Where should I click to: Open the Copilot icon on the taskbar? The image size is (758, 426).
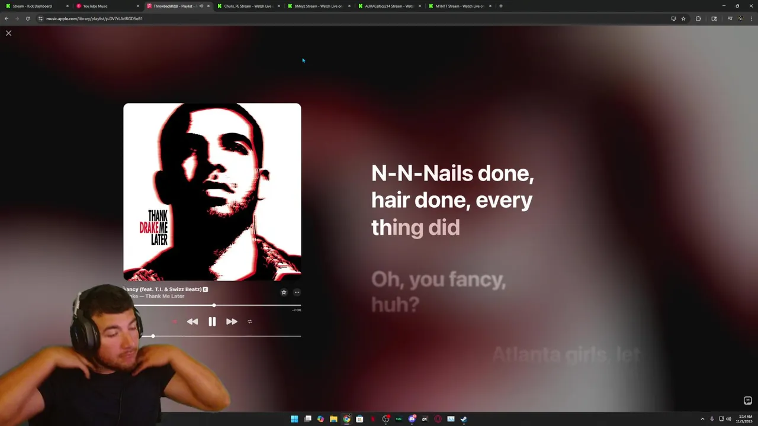320,419
